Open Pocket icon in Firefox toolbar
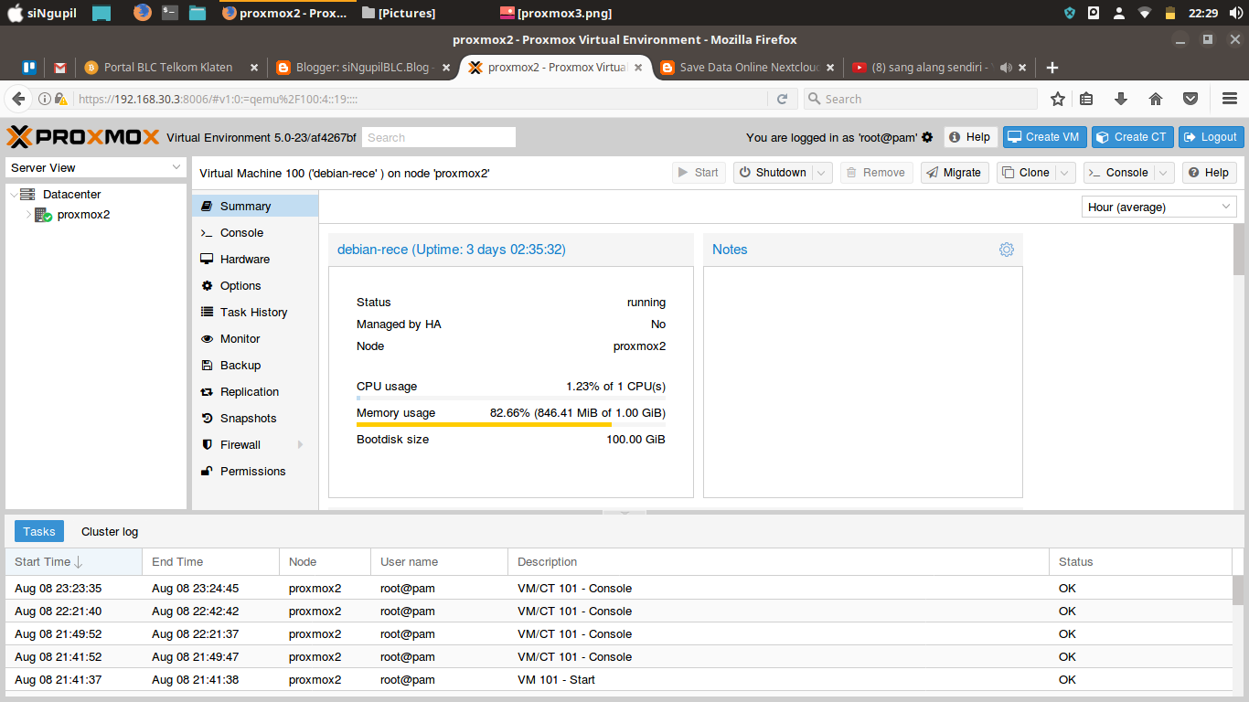Screen dimensions: 1249x702 click(1190, 99)
